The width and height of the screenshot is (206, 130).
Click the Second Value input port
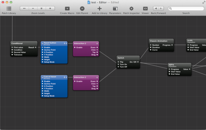tap(12, 52)
